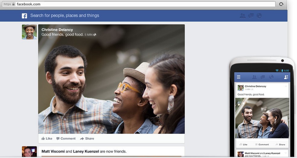Screen dimensions: 297x158
Task: Open Christine Delancy's name on the desktop post
Action: [57, 29]
